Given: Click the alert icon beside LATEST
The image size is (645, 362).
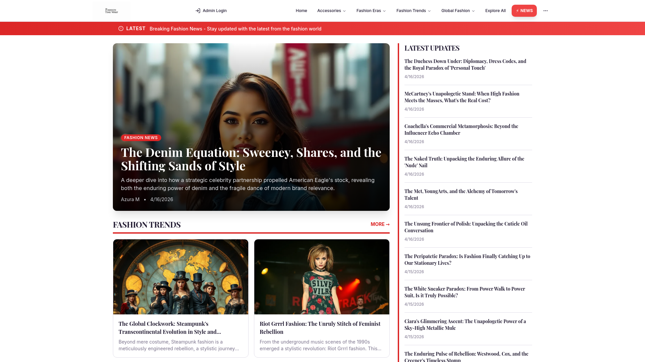Looking at the screenshot, I should tap(121, 28).
